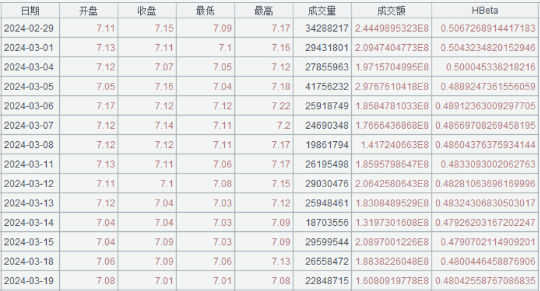540x291 pixels.
Task: Click the 收盘 column header
Action: tap(147, 11)
